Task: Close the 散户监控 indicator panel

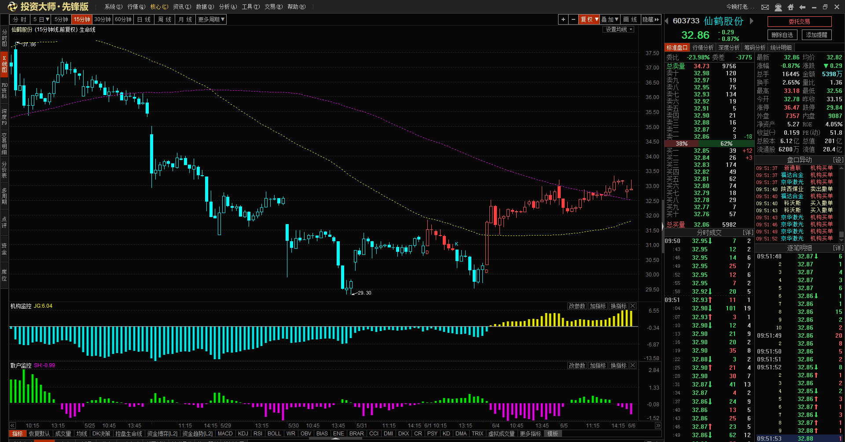Action: click(633, 365)
